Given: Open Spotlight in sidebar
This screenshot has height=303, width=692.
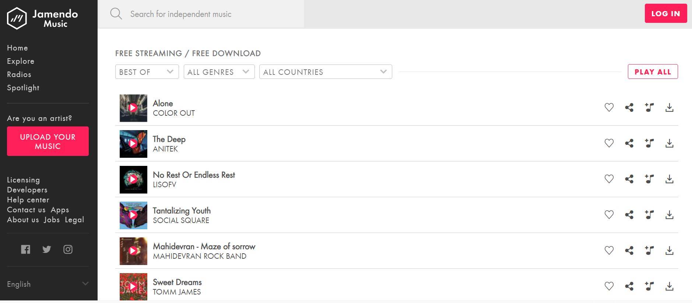Looking at the screenshot, I should click(23, 88).
